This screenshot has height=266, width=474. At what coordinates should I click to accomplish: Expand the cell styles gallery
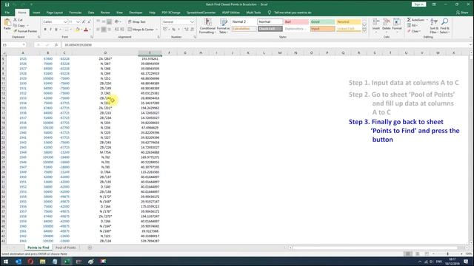364,31
